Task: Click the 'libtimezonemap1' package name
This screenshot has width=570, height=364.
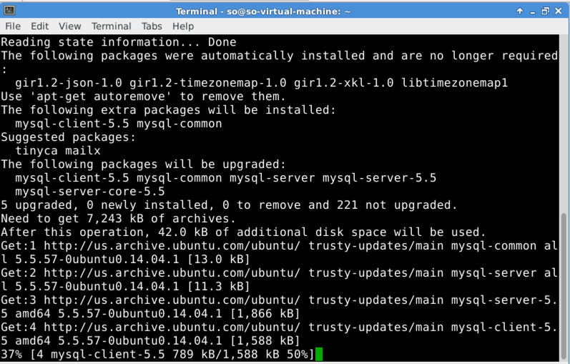Action: point(454,83)
